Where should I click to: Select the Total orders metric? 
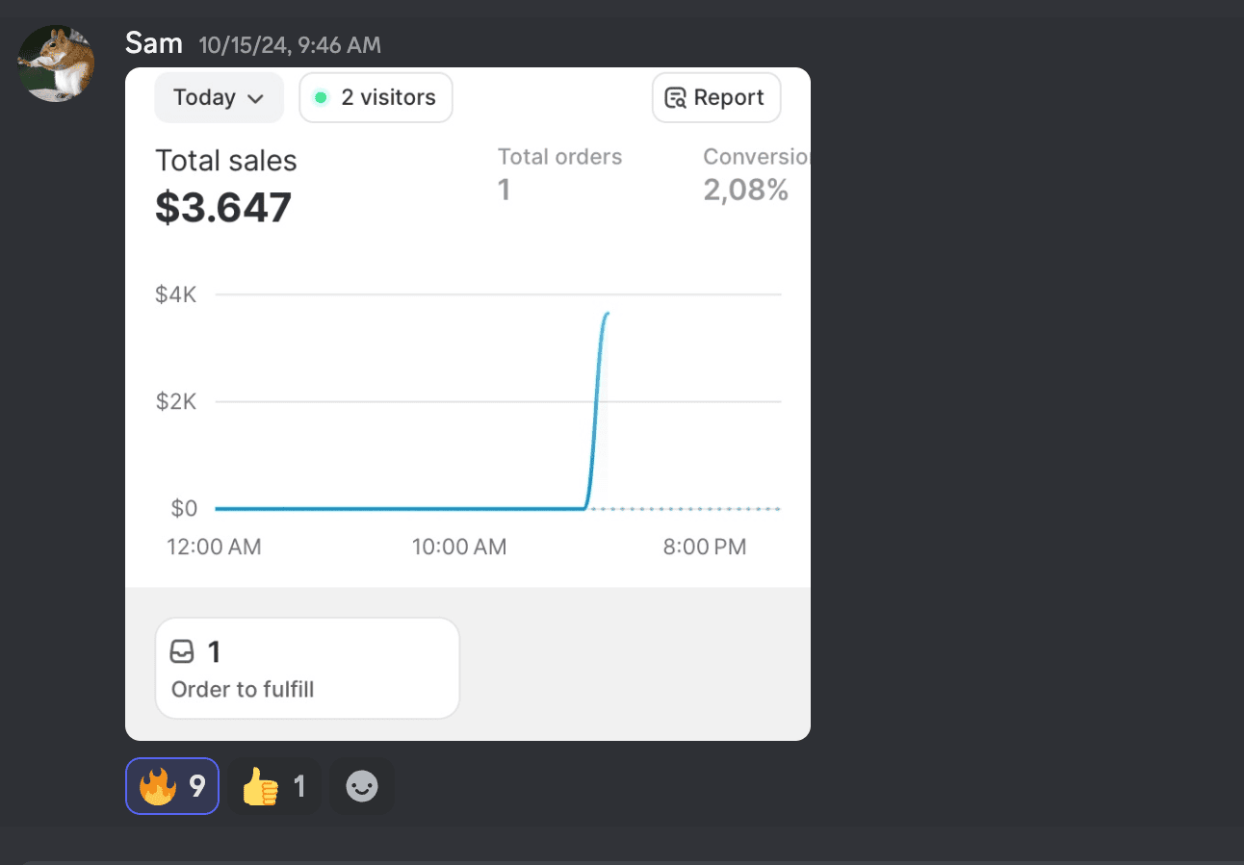coord(559,157)
